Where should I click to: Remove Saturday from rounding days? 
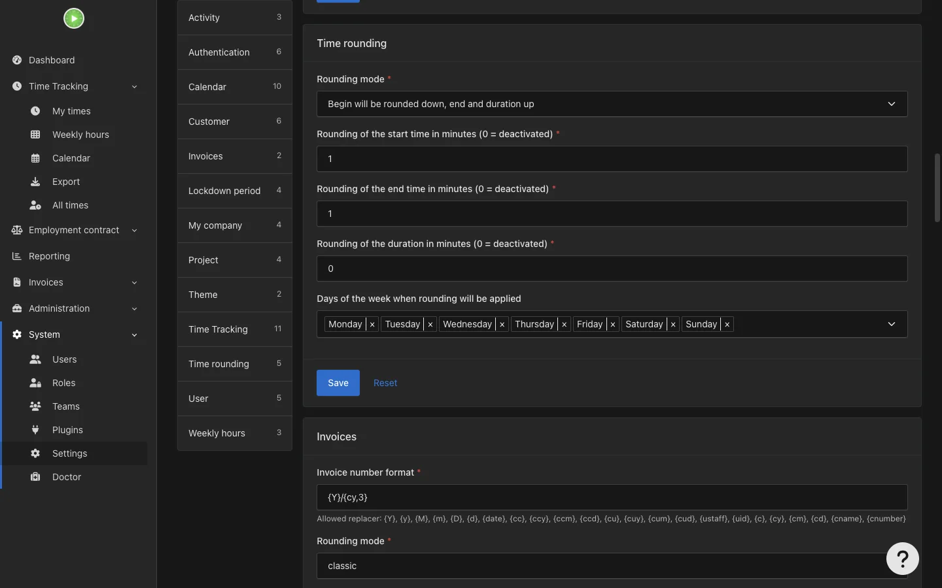pyautogui.click(x=673, y=324)
